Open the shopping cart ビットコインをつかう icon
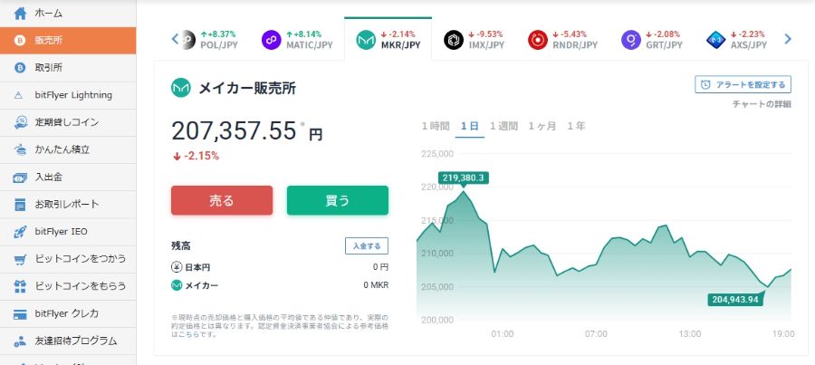This screenshot has width=815, height=365. tap(20, 259)
